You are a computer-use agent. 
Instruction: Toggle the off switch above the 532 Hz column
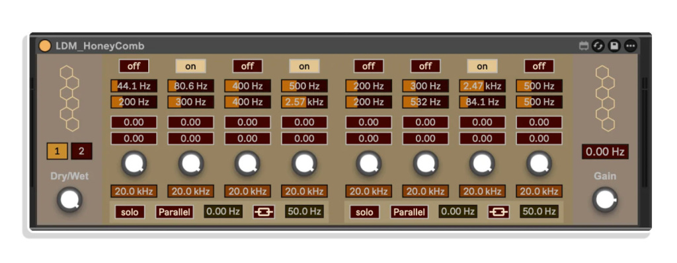tap(425, 67)
